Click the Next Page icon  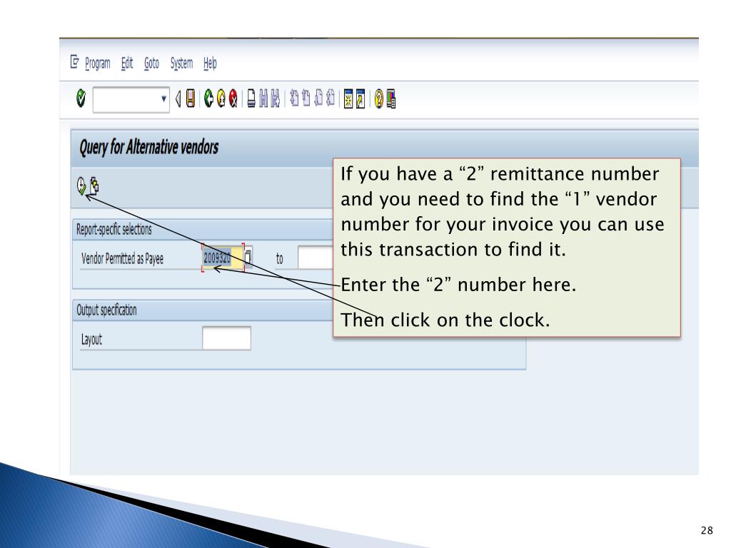pyautogui.click(x=318, y=98)
